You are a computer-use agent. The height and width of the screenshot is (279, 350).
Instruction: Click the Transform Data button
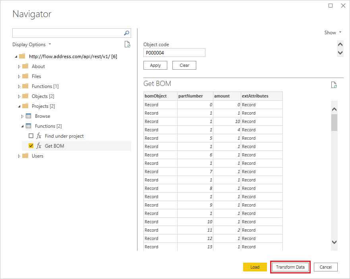point(290,267)
